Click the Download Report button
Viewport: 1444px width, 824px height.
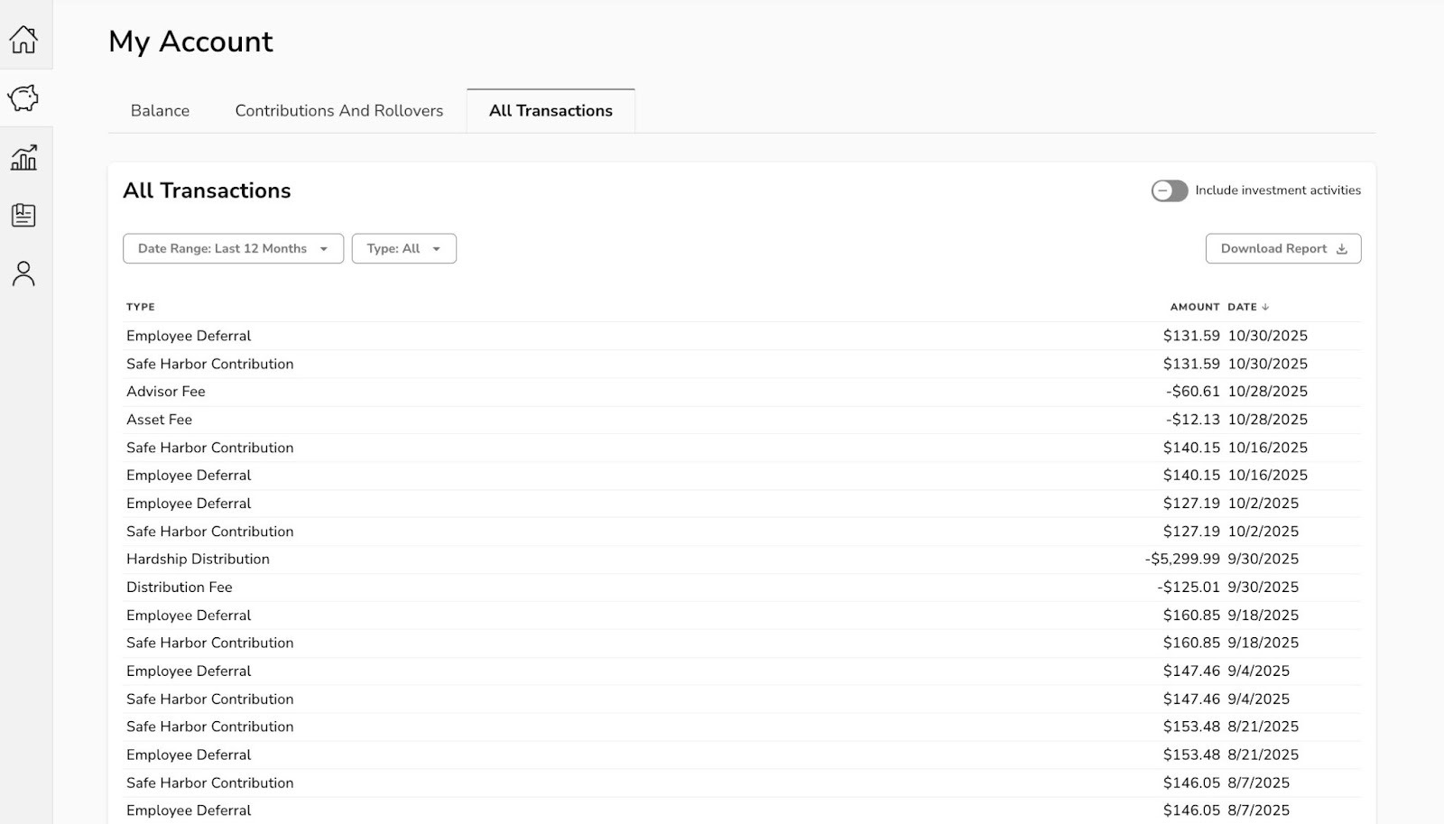point(1282,249)
